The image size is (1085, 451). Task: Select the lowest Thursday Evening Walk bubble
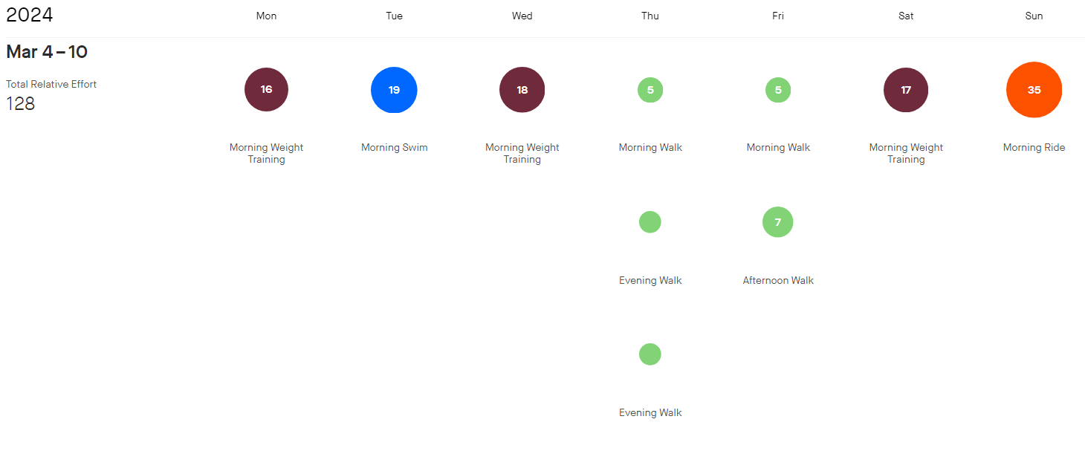(650, 354)
